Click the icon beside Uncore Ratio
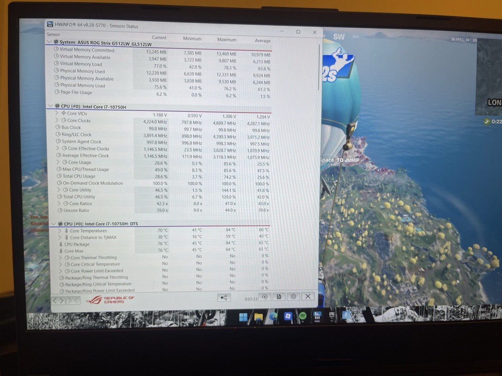The width and height of the screenshot is (502, 376). click(x=60, y=210)
